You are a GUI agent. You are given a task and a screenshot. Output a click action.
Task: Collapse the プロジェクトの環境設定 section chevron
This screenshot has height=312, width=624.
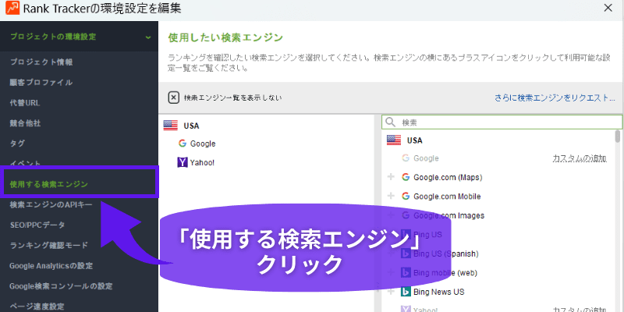[148, 37]
